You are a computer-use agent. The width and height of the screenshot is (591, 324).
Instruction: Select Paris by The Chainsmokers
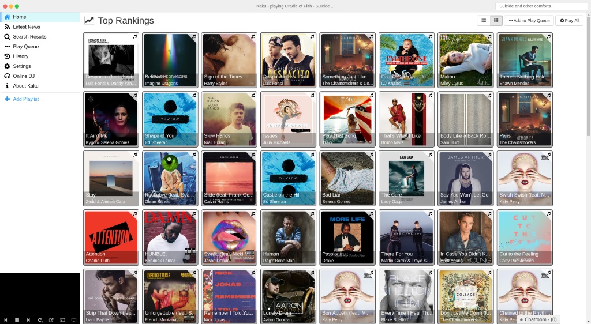(x=525, y=119)
